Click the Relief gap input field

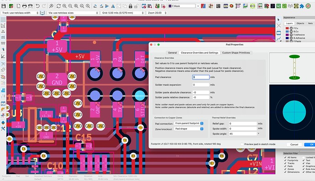tap(243, 124)
